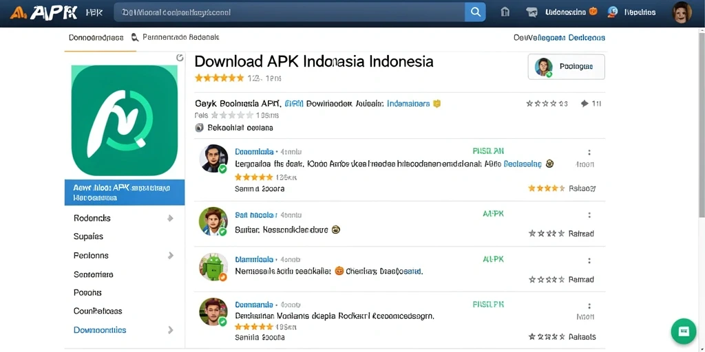The height and width of the screenshot is (352, 705).
Task: Click the green PINSL AN label
Action: point(488,151)
